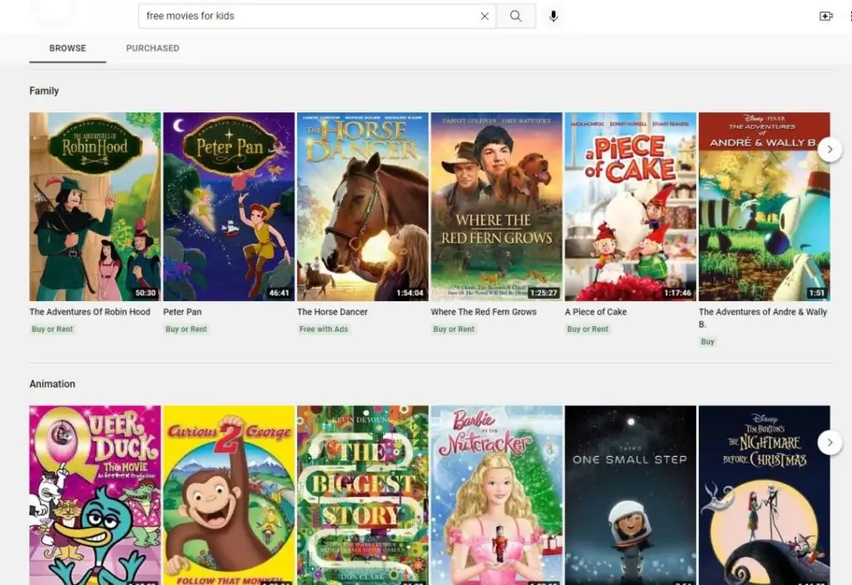Open the Barbie in the Nutcracker poster
The image size is (852, 585).
[x=497, y=495]
